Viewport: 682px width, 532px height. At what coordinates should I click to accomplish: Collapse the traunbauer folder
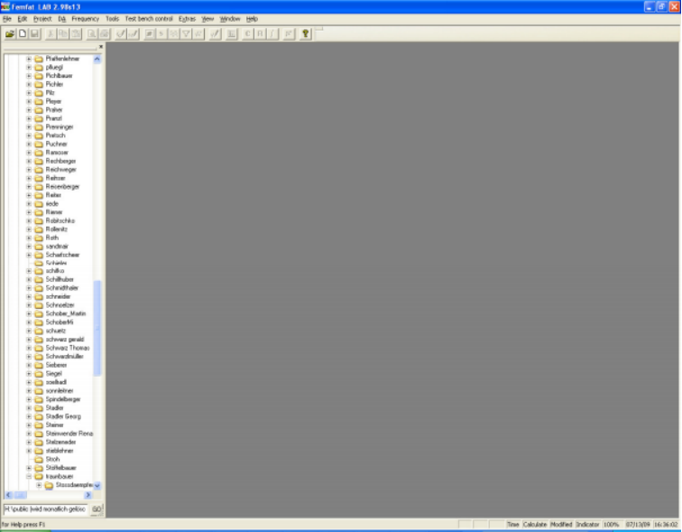pos(29,476)
